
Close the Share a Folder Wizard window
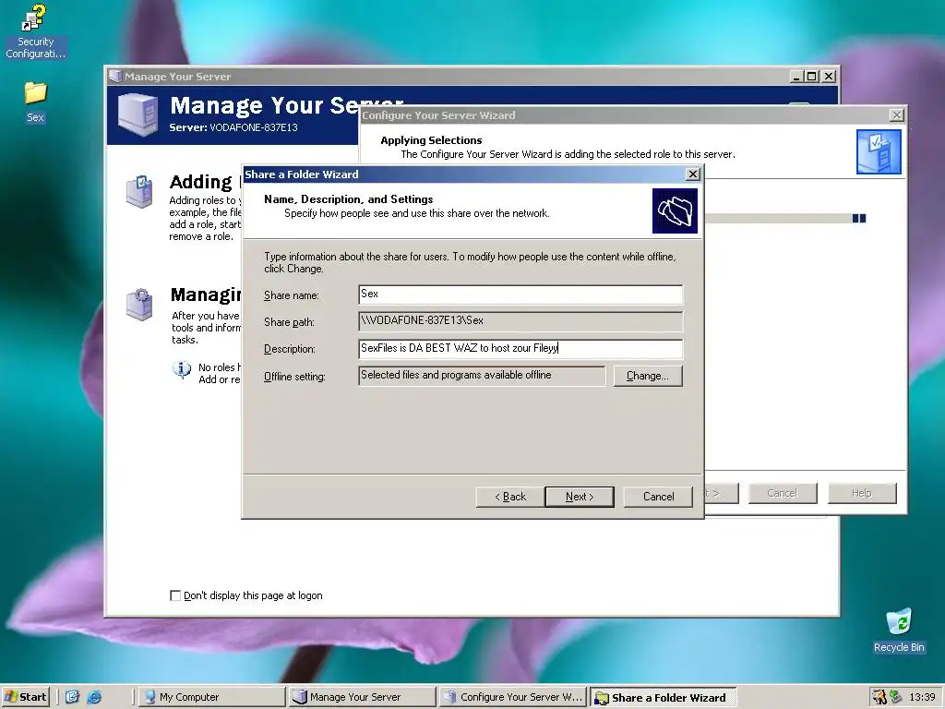click(693, 174)
